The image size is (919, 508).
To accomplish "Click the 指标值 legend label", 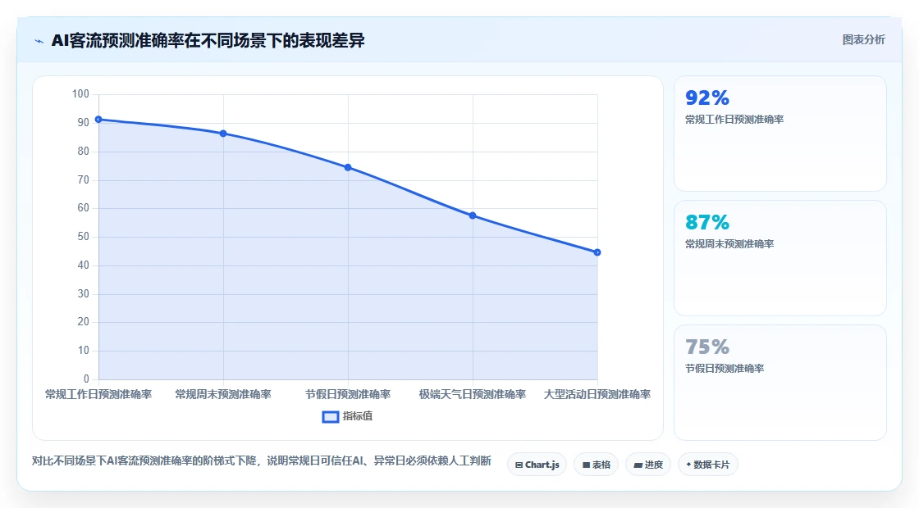I will click(x=358, y=416).
